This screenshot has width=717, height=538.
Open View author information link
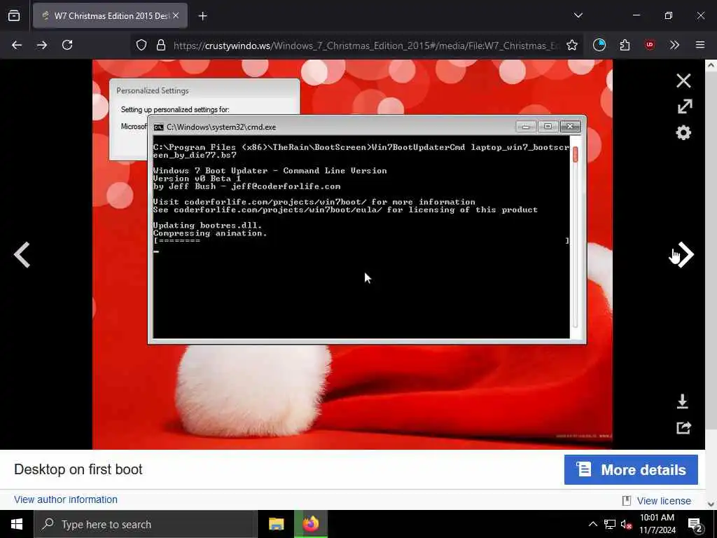click(x=65, y=499)
